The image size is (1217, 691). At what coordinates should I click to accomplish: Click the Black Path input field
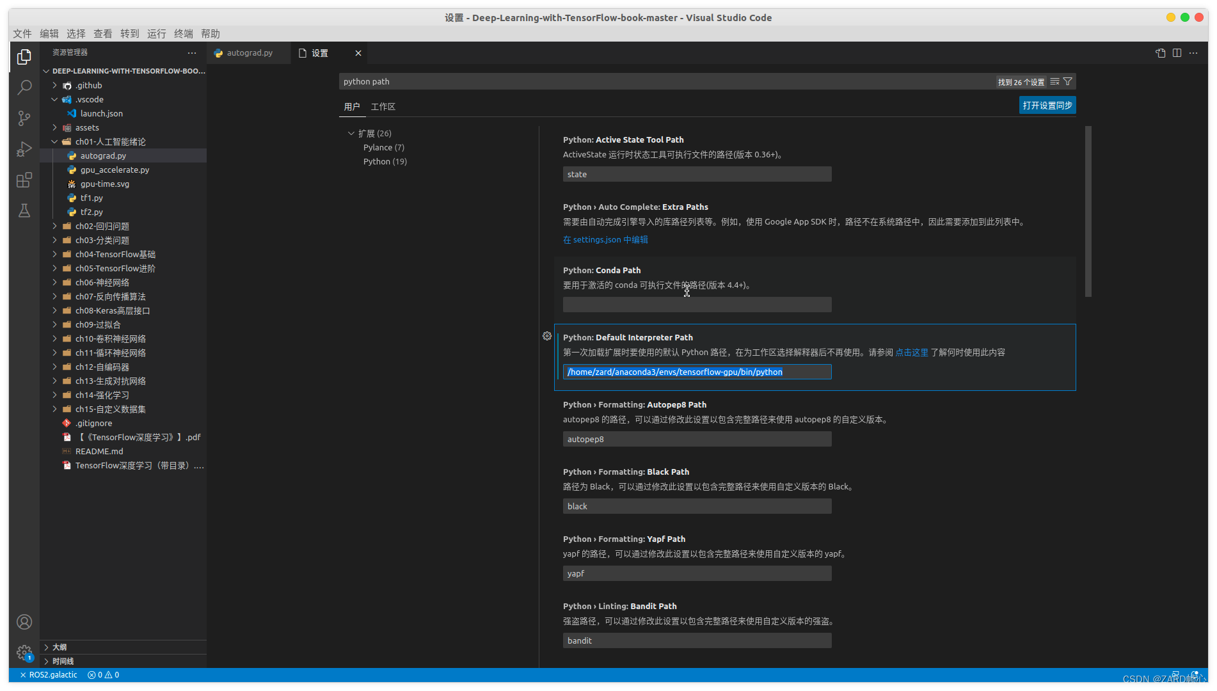pyautogui.click(x=697, y=506)
